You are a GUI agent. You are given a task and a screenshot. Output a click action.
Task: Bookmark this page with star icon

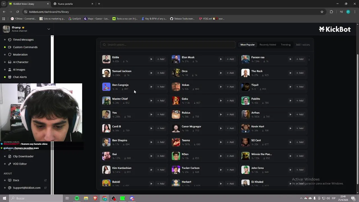click(322, 12)
